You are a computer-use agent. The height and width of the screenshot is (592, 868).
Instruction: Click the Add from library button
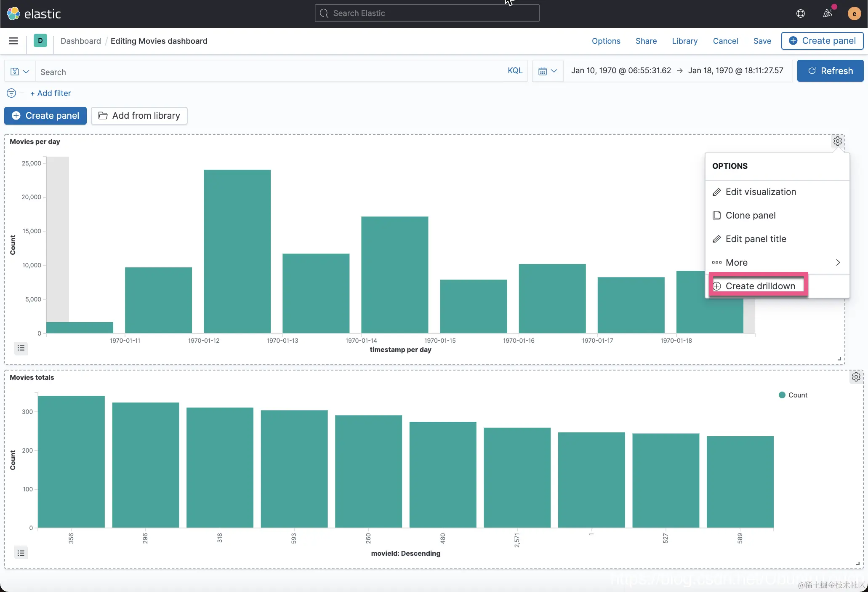tap(139, 116)
